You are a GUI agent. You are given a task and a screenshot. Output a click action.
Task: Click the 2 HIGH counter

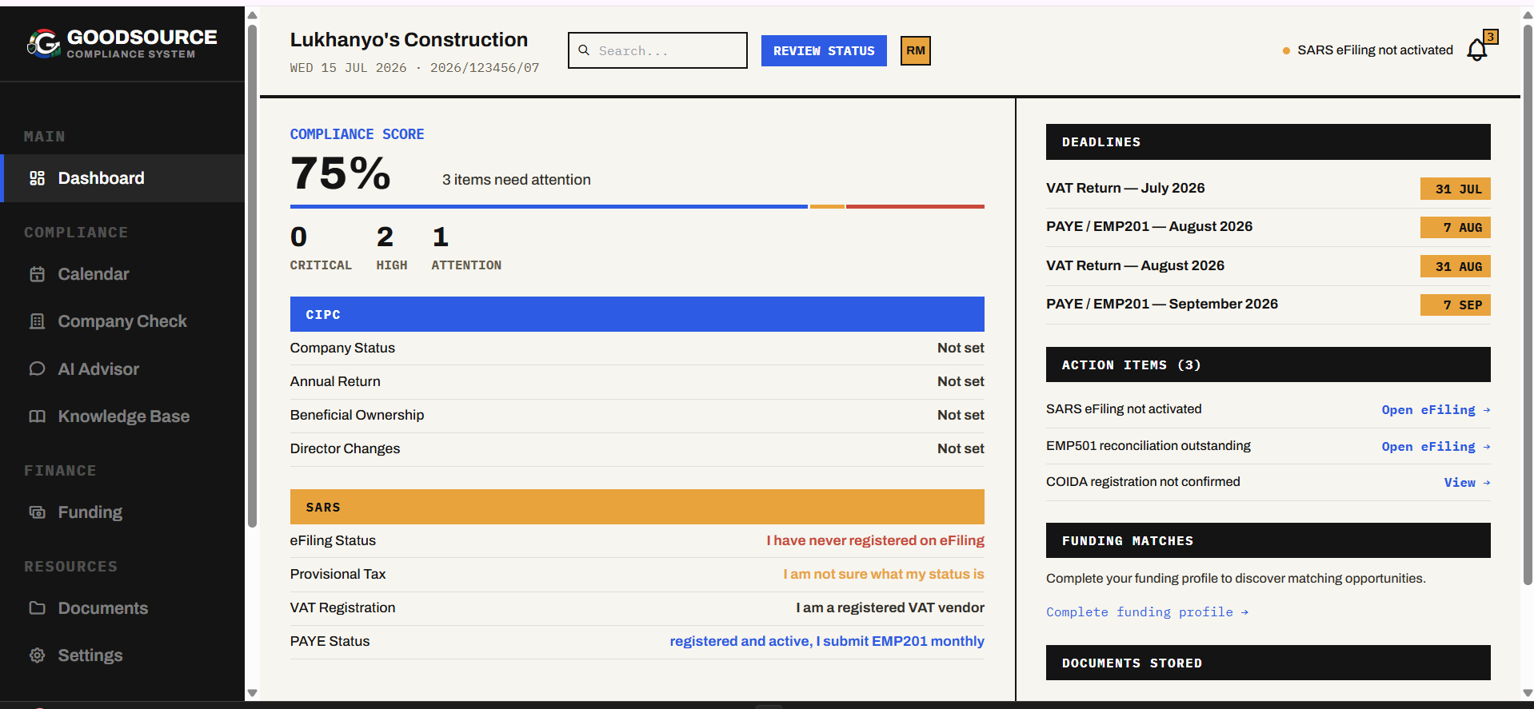point(391,247)
